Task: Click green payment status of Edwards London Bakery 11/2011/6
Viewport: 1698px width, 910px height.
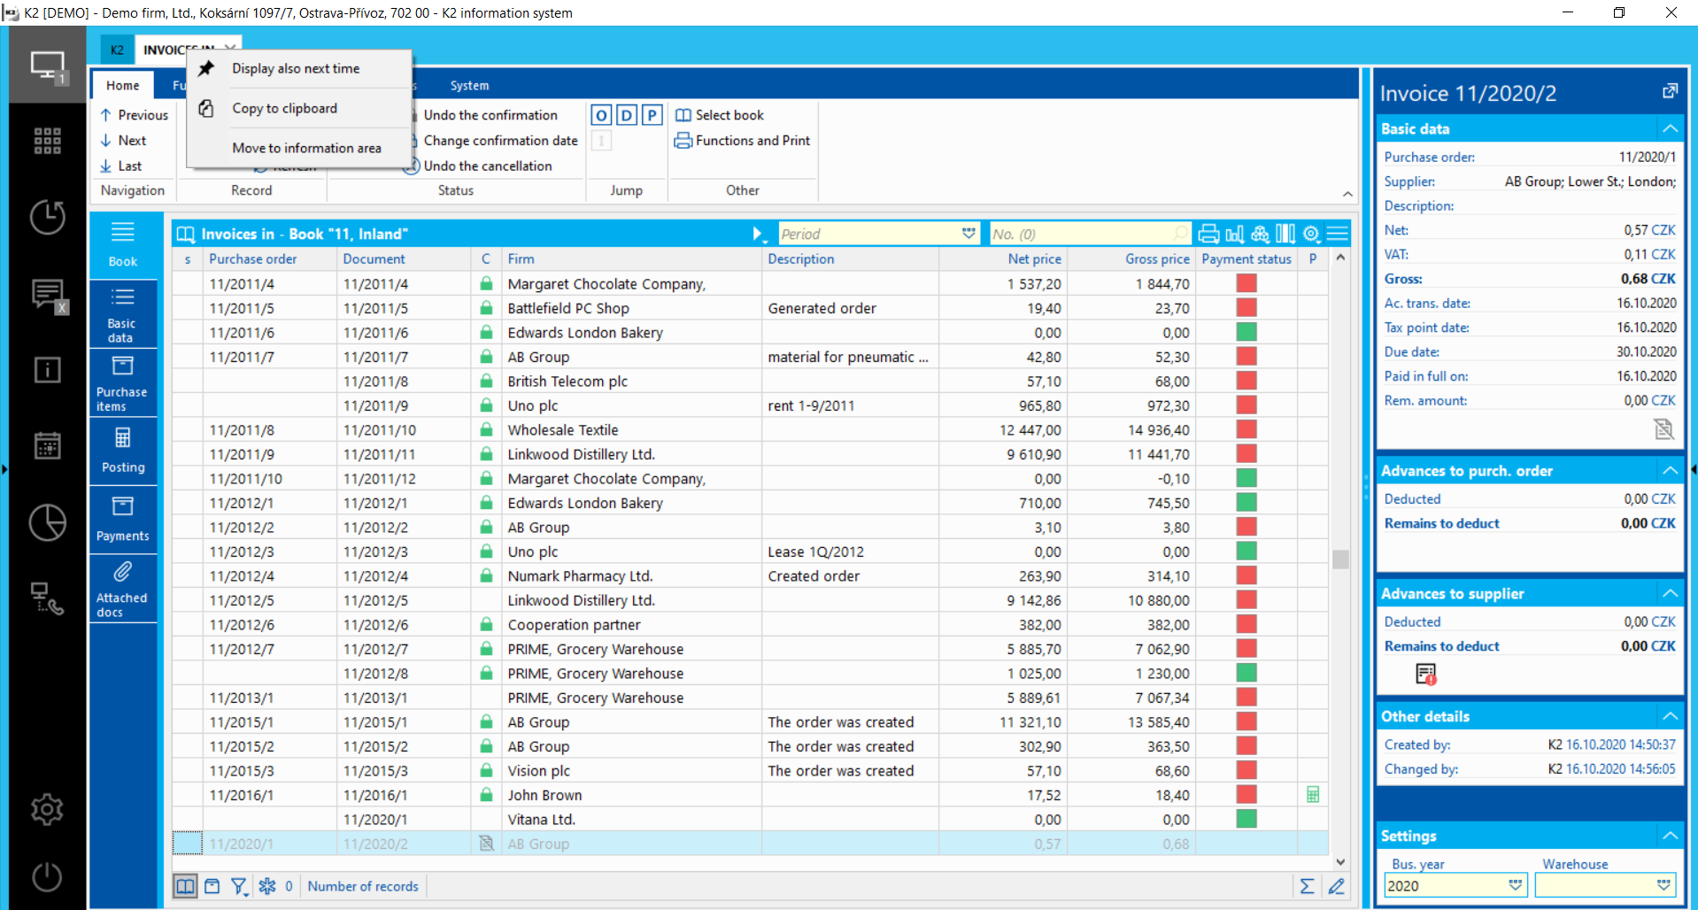Action: tap(1246, 332)
